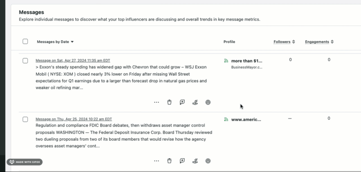Open the Messages by Date sort dropdown
The image size is (361, 172).
point(55,42)
